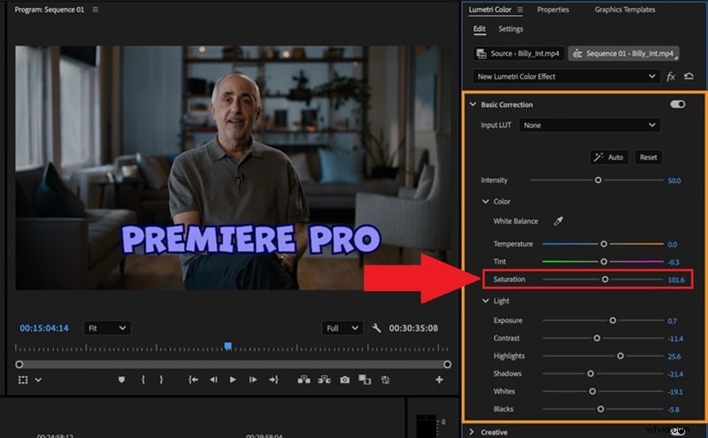Click the proxy toggle icon
708x438 pixels.
pyautogui.click(x=385, y=380)
